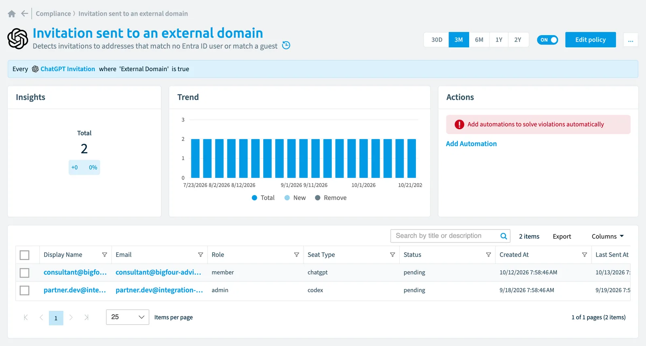
Task: Open the Compliance breadcrumb
Action: pos(53,13)
